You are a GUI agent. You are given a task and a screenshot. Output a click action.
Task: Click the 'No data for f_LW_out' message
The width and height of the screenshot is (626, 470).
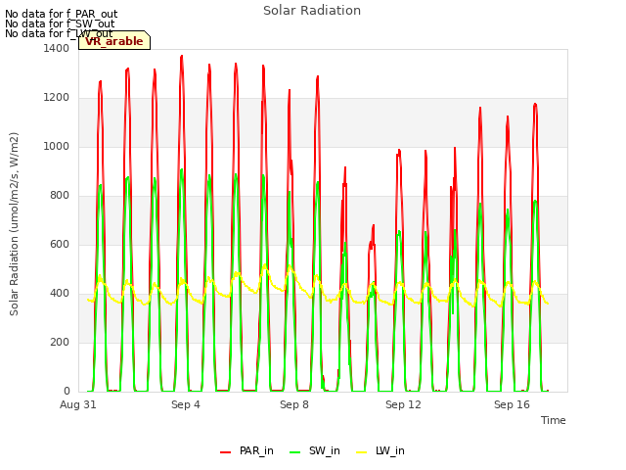[x=59, y=33]
